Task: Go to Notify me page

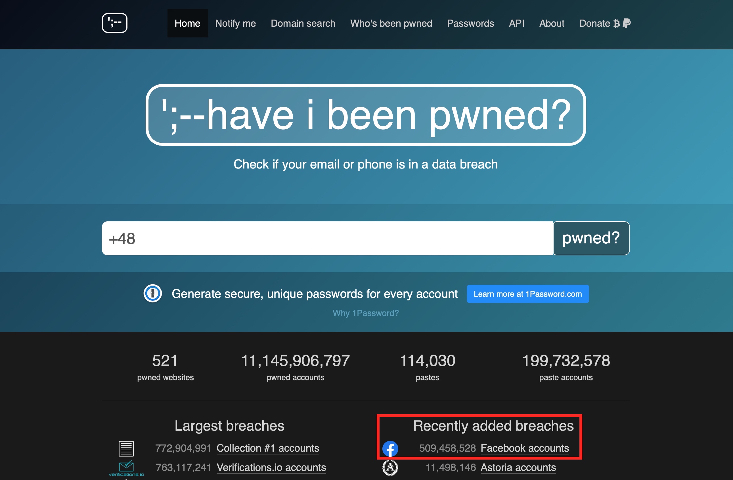Action: tap(235, 23)
